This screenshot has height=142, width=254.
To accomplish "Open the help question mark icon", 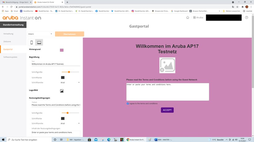I will (247, 18).
